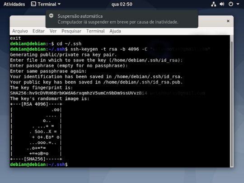
Task: Open the clock showing qua 02:50
Action: (122, 4)
